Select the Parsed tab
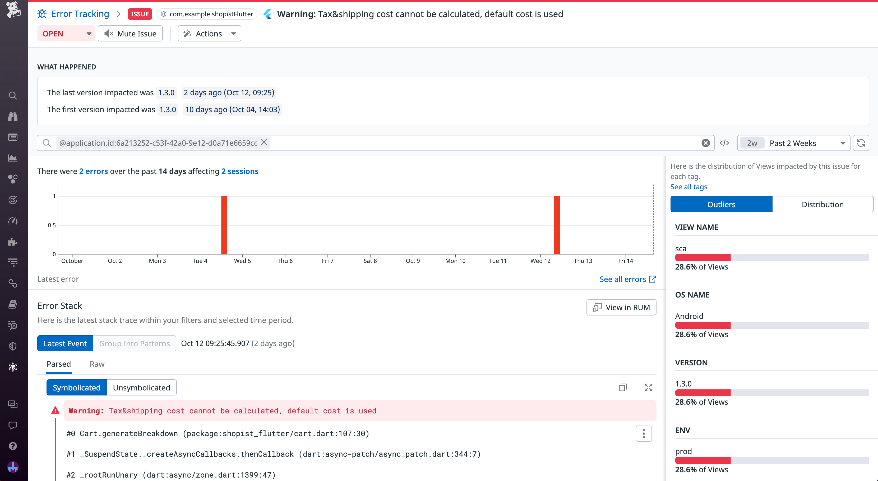The height and width of the screenshot is (481, 878). 59,364
